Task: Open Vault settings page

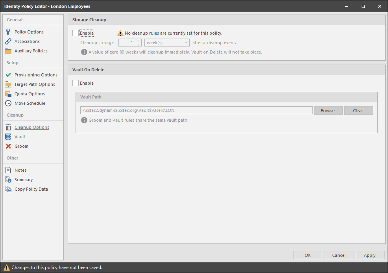Action: tap(20, 137)
